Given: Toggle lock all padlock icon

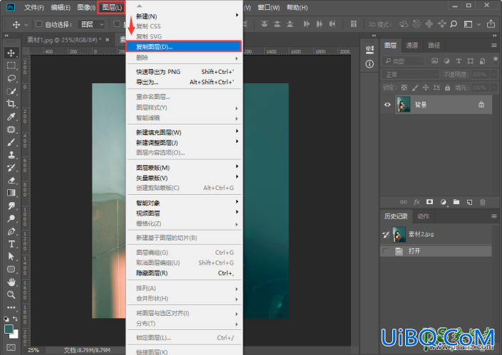Looking at the screenshot, I should [448, 88].
